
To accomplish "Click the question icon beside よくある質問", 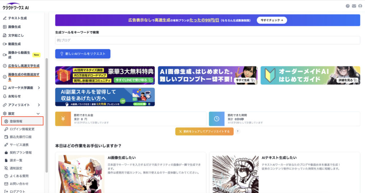I will coord(6,176).
